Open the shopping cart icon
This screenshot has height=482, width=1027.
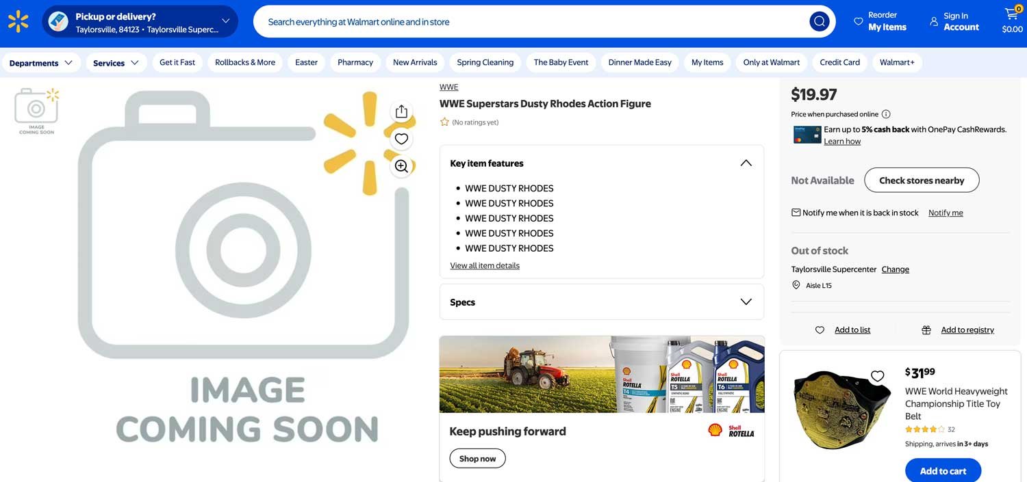(x=1012, y=15)
